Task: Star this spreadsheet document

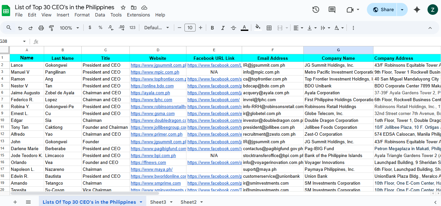Action: point(123,7)
